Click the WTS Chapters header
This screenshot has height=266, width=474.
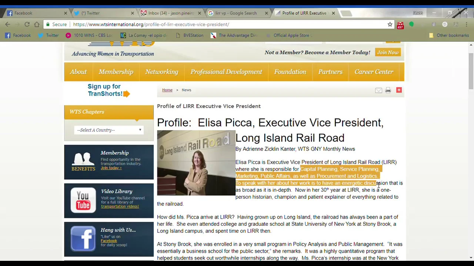click(109, 112)
